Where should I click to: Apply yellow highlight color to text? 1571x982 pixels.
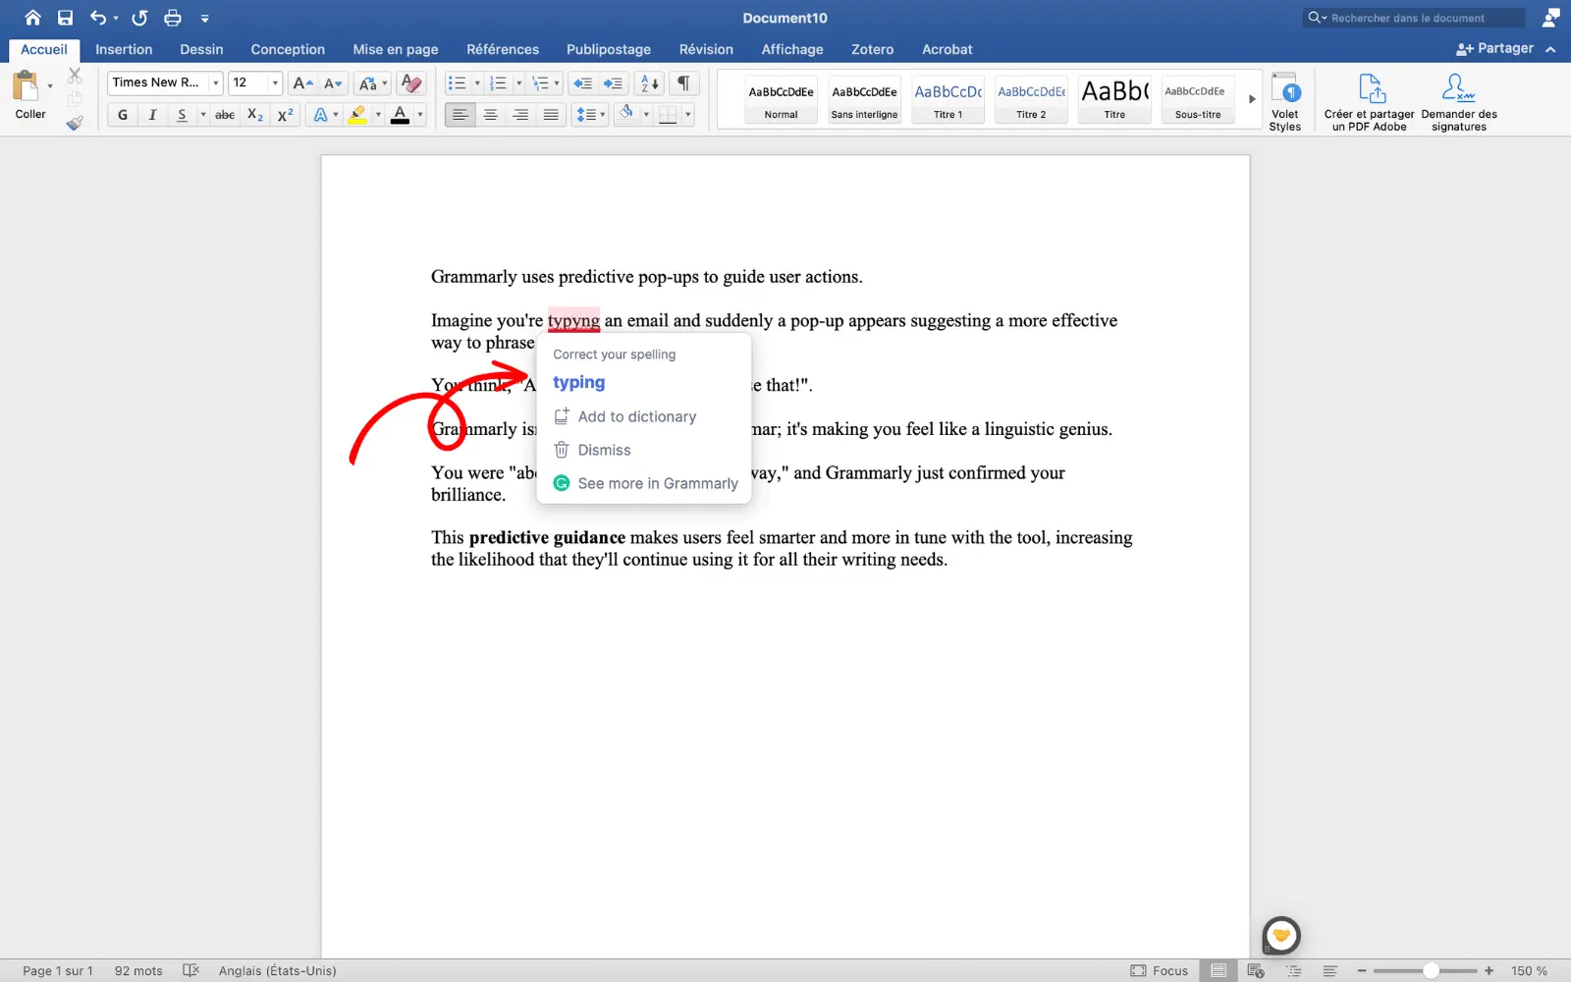pyautogui.click(x=358, y=115)
